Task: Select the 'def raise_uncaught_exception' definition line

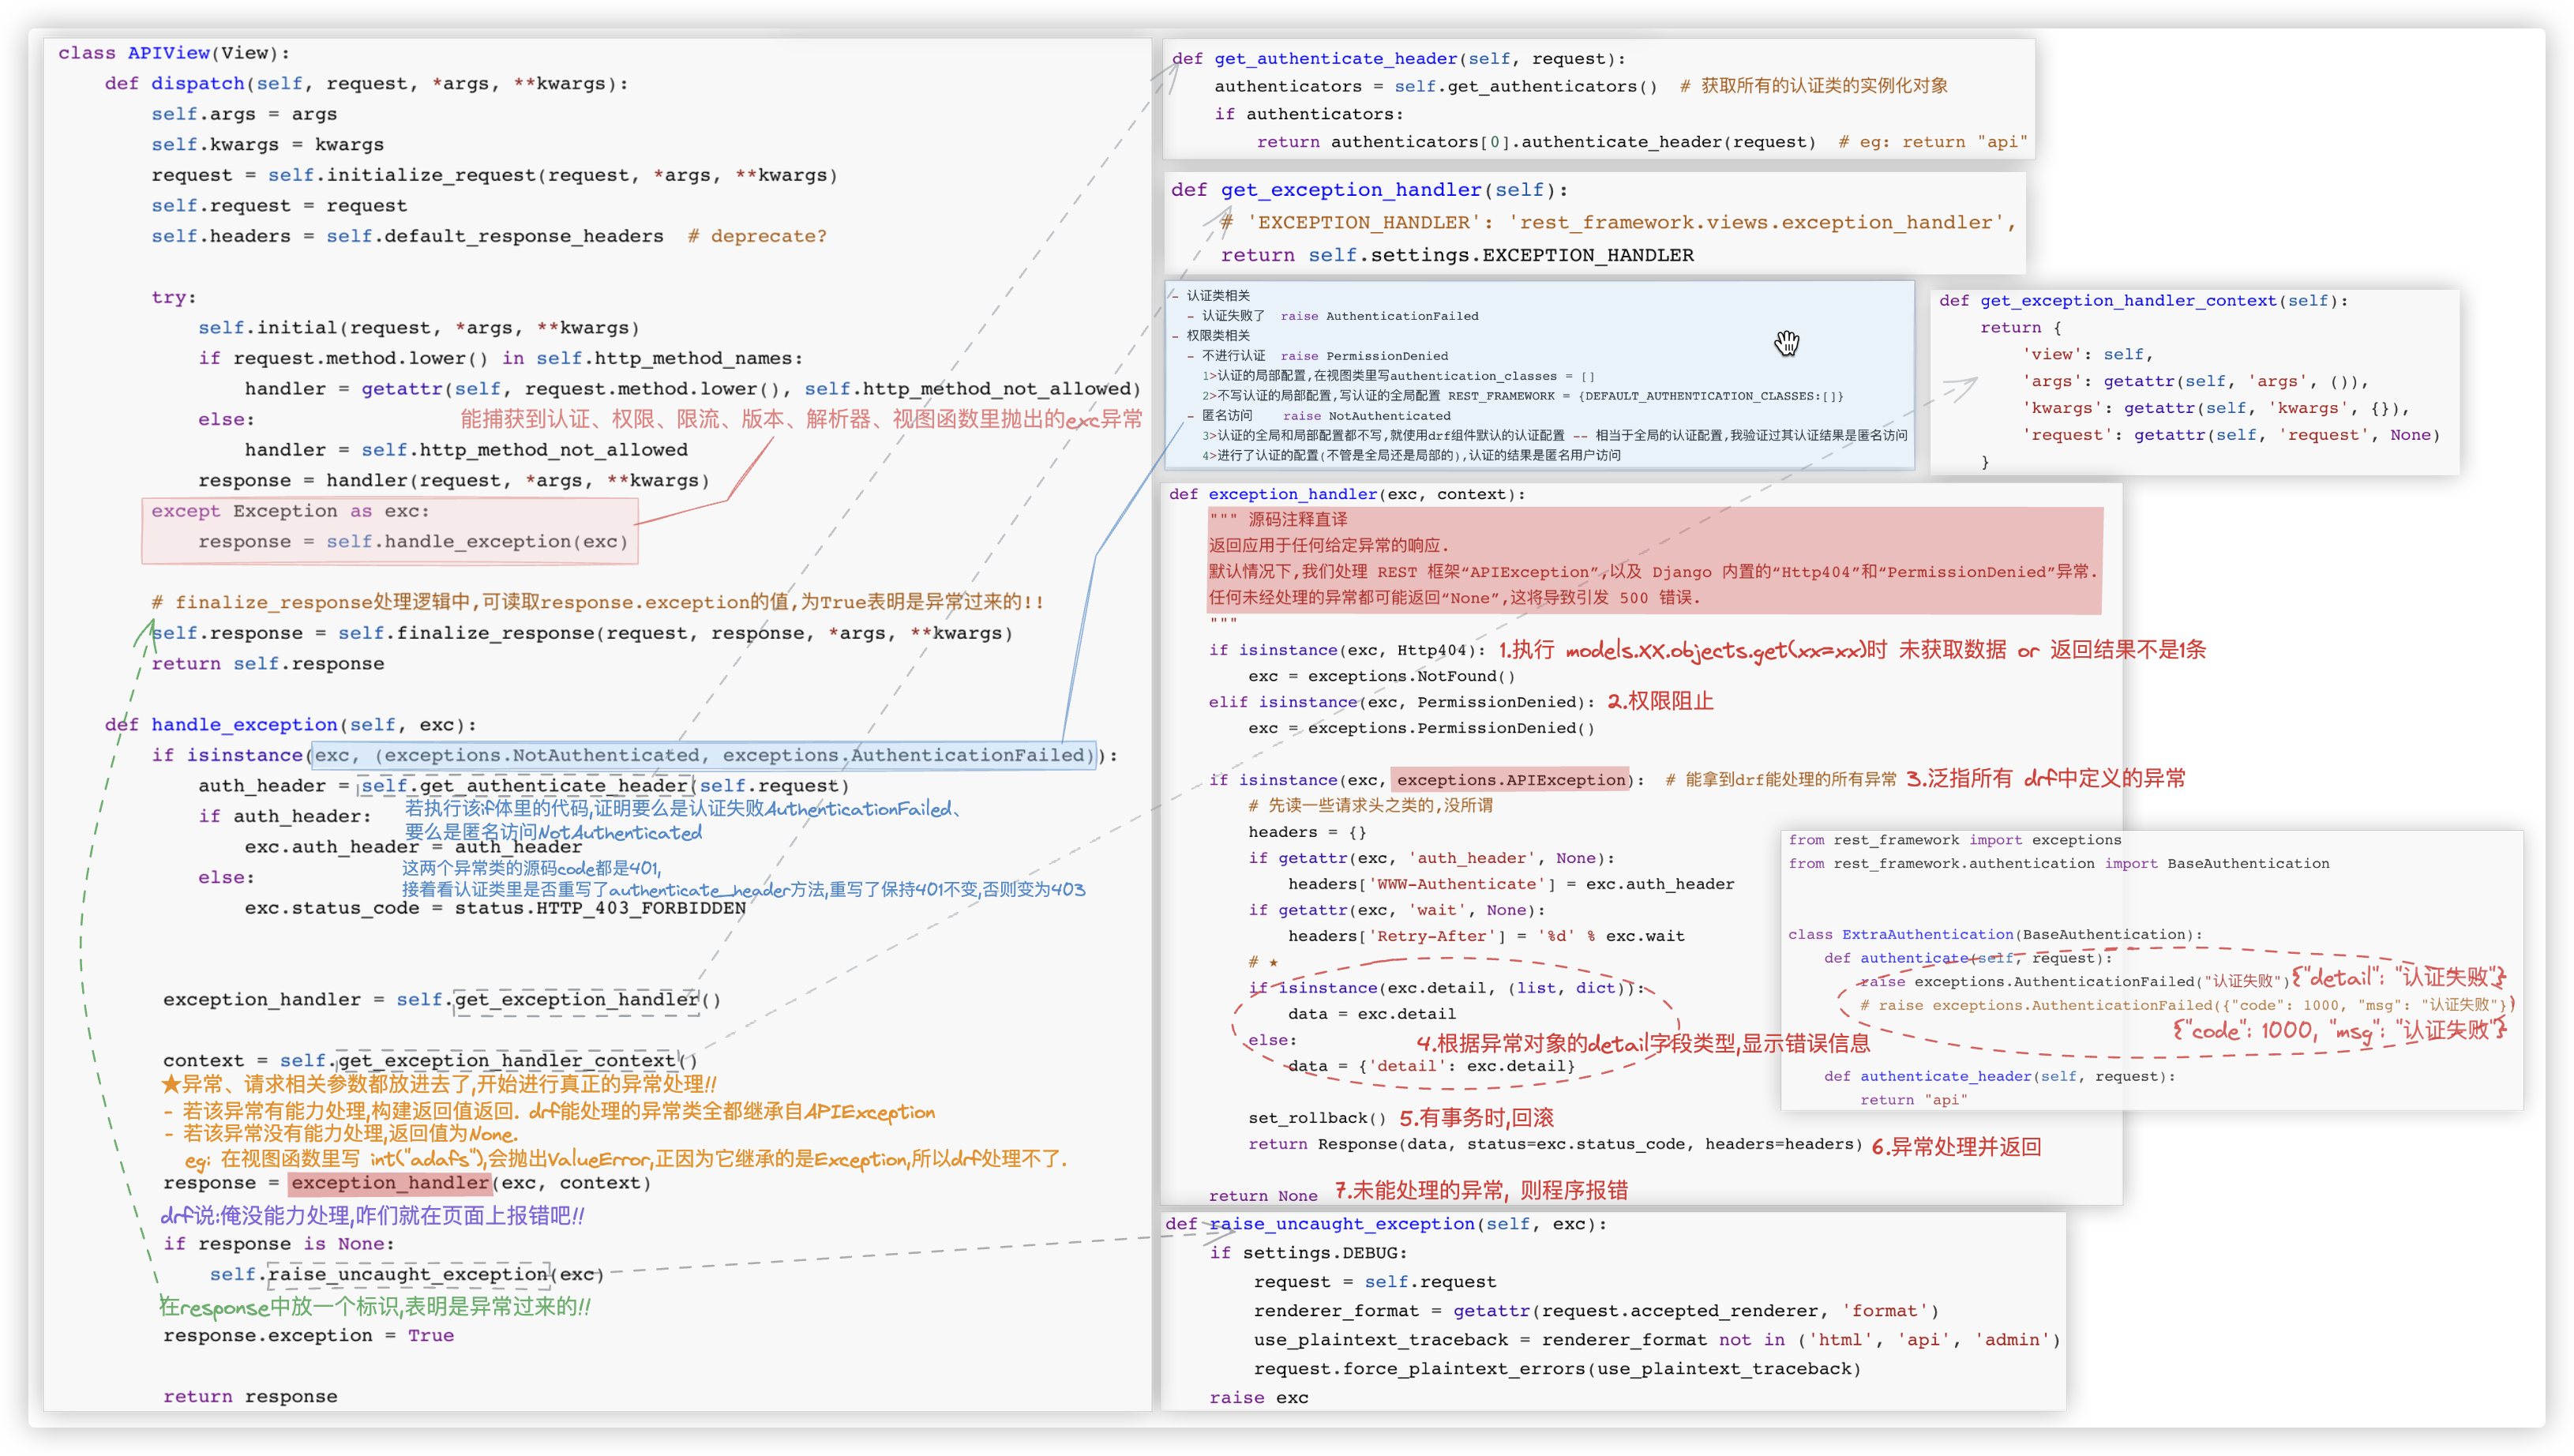Action: coord(1386,1224)
